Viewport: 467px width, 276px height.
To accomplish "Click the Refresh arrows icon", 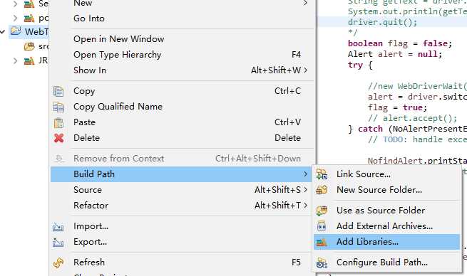I will pyautogui.click(x=58, y=262).
